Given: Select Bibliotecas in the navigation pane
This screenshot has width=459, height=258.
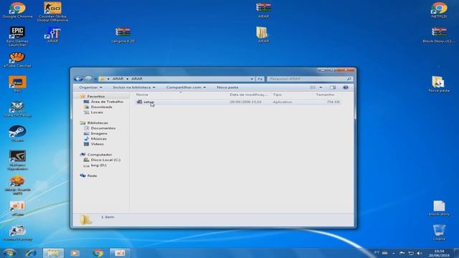Looking at the screenshot, I should point(98,123).
